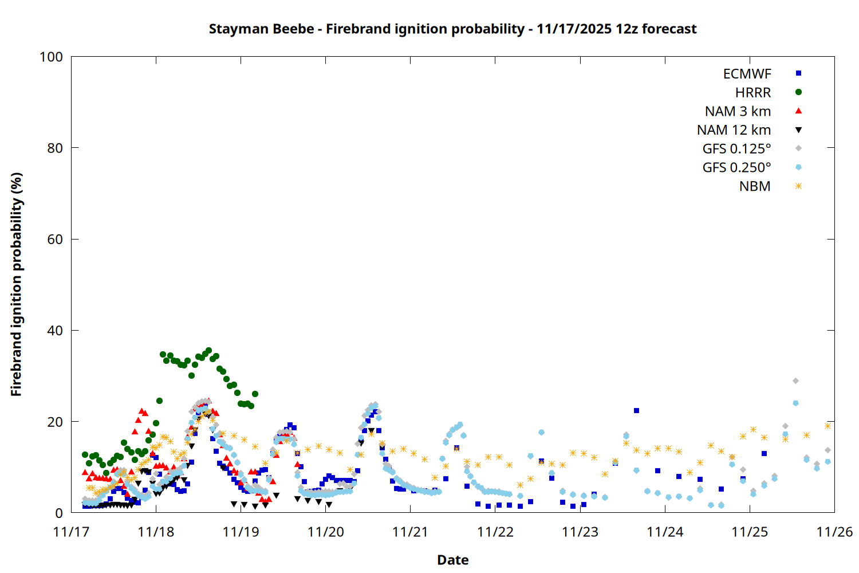Click the 11/20 x-axis tick label

[x=325, y=532]
